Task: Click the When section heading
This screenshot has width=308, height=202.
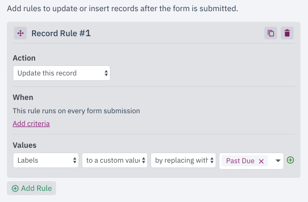Action: (23, 97)
